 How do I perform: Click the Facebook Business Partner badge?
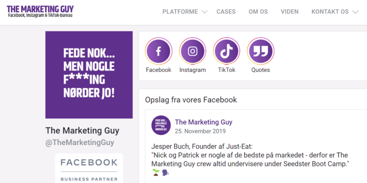[89, 168]
